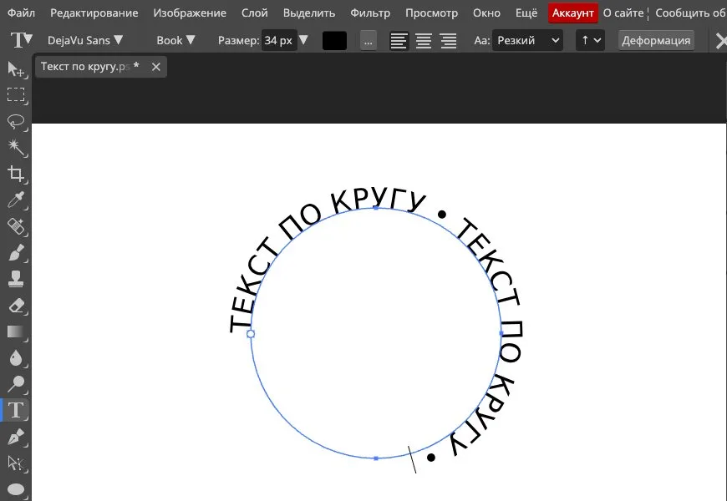This screenshot has height=501, width=727.
Task: Open the font size dropdown arrow
Action: click(303, 40)
